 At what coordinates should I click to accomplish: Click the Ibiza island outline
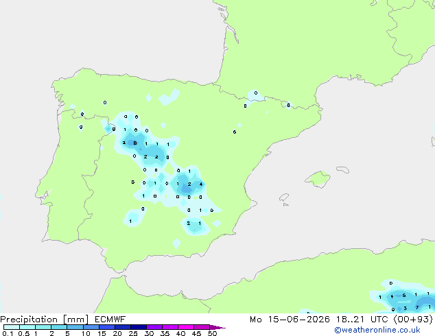coord(284,197)
